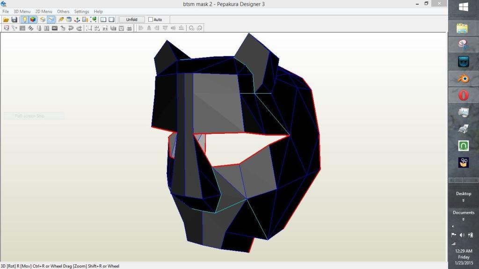Open the Help menu
The height and width of the screenshot is (269, 479).
point(98,11)
